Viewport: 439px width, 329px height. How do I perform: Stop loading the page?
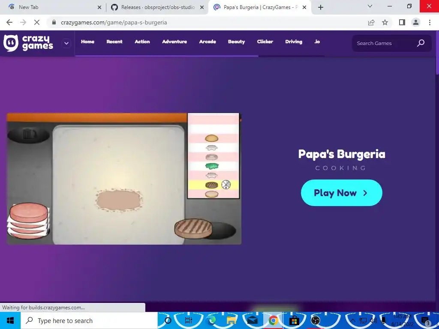click(37, 22)
